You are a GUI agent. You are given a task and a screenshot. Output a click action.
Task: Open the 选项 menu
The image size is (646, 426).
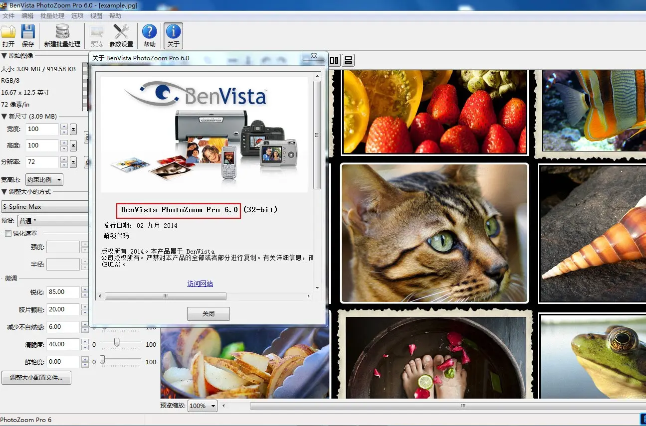(77, 16)
